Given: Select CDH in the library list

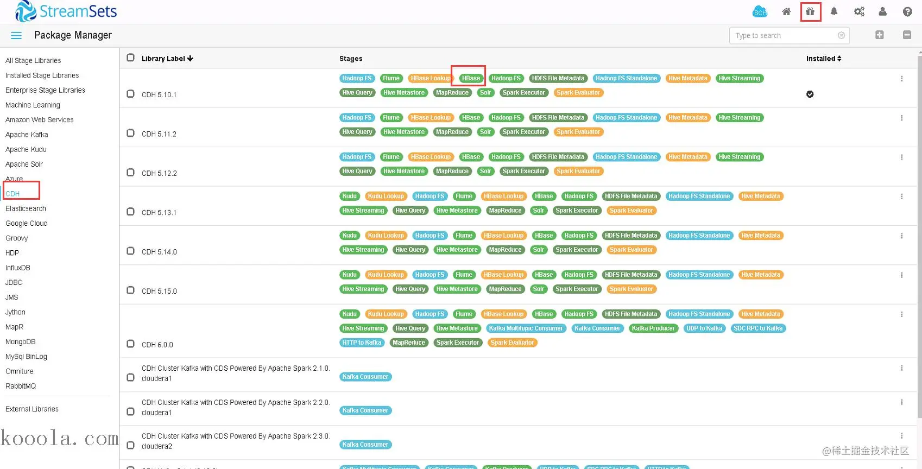Looking at the screenshot, I should click(x=12, y=194).
